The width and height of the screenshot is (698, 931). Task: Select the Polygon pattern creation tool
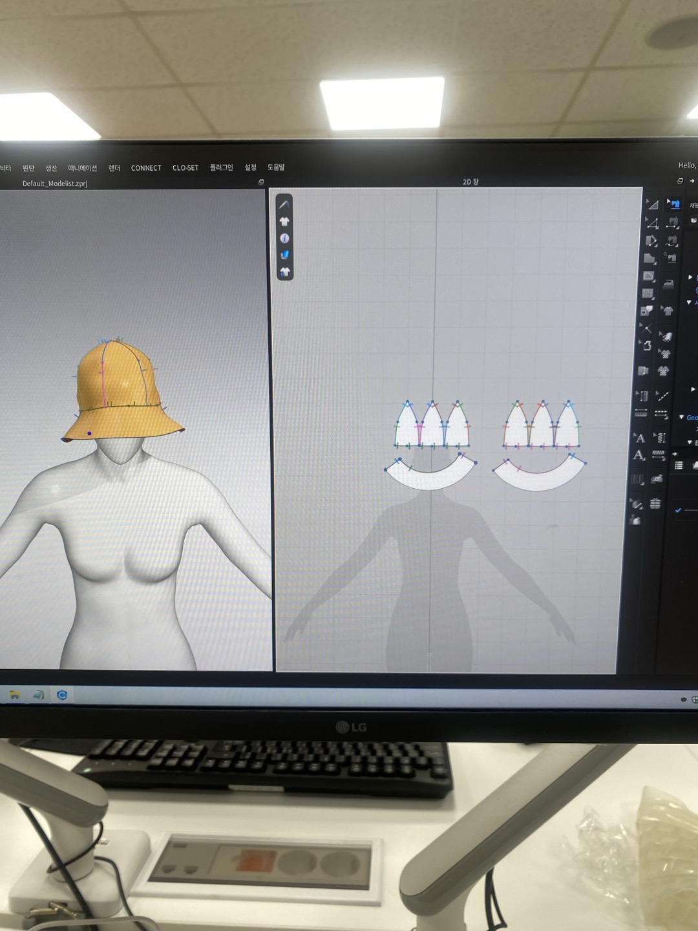(651, 241)
